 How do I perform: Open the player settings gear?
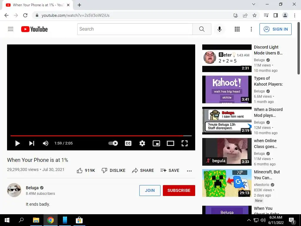142,143
